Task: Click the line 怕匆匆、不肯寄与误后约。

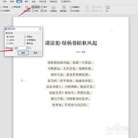Action: click(x=71, y=105)
